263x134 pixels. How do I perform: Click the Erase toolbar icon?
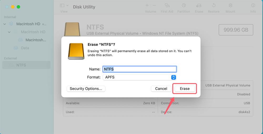[x=199, y=6]
